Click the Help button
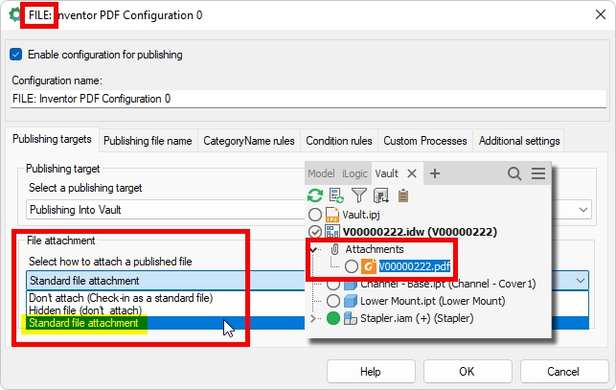This screenshot has height=390, width=616. 370,371
